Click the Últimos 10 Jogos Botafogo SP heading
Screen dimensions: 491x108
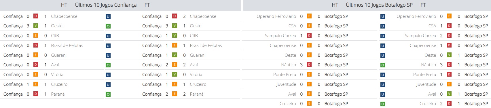click(379, 5)
